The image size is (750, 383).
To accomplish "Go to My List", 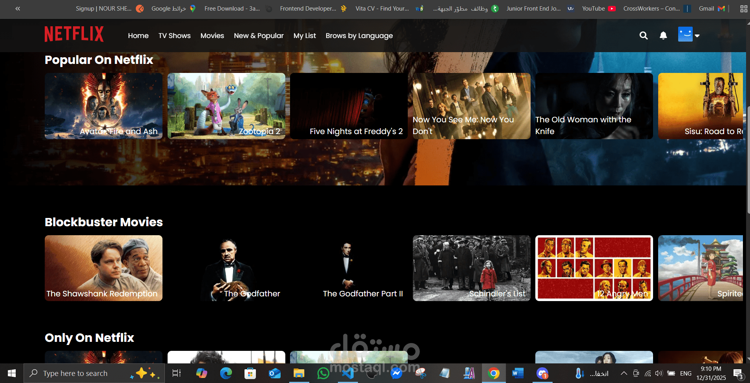I will (x=305, y=36).
